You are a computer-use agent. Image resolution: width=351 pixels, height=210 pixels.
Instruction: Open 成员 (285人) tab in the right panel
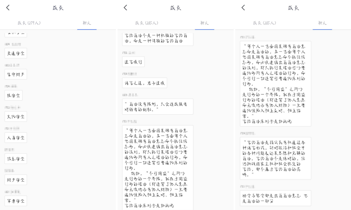pos(264,23)
